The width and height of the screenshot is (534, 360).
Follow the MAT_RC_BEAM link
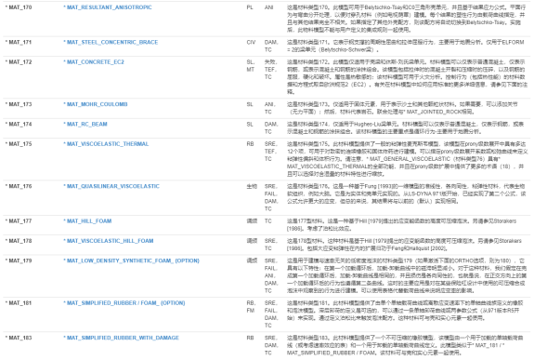[85, 124]
